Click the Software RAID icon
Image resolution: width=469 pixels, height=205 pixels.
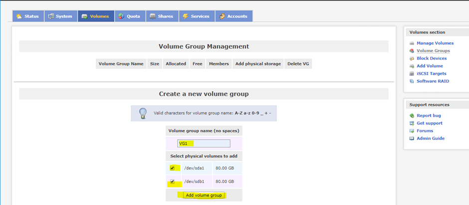(x=412, y=81)
